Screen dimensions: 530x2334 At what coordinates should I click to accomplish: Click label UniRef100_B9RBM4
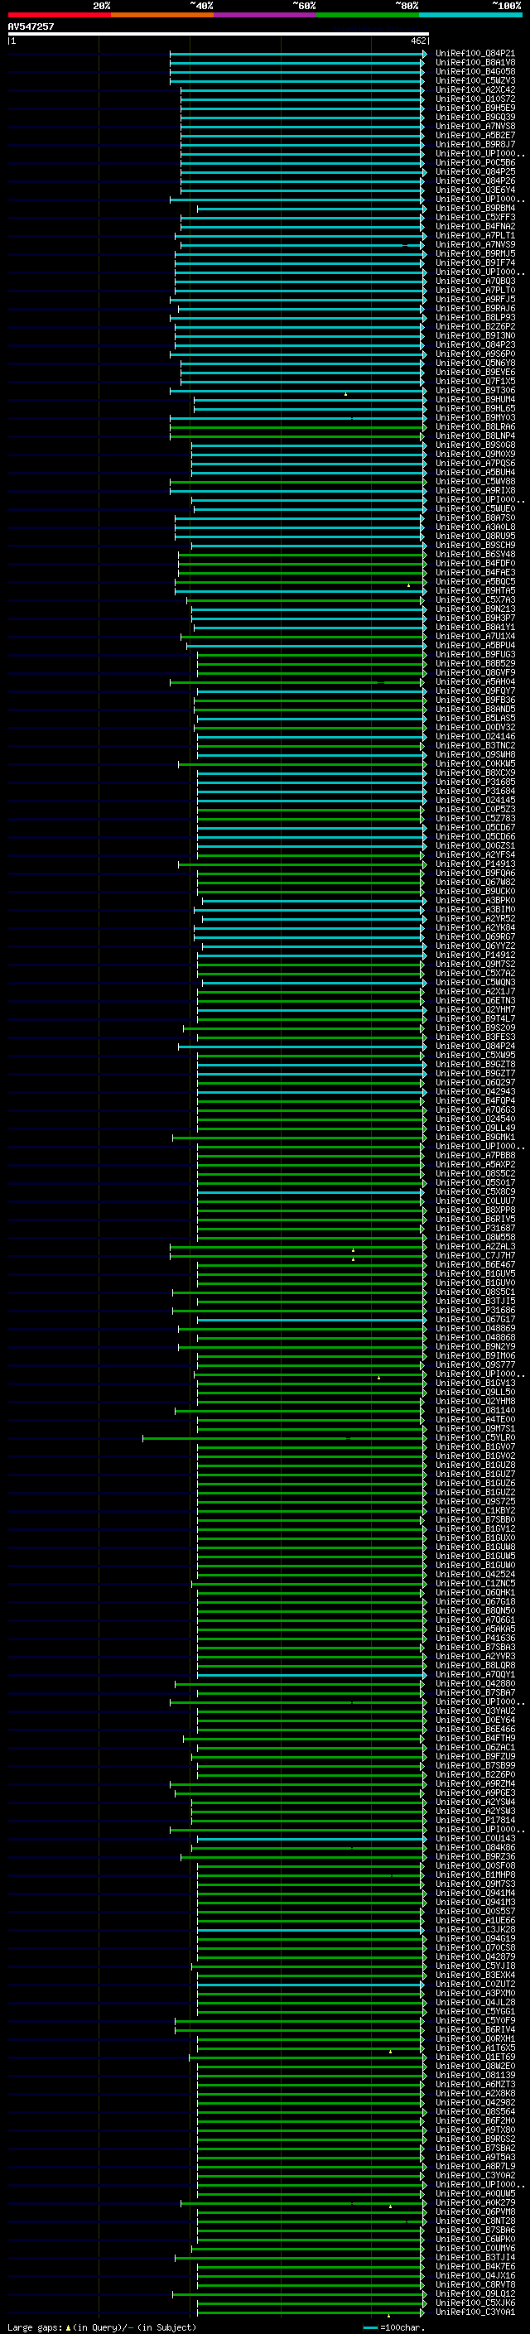[x=475, y=209]
